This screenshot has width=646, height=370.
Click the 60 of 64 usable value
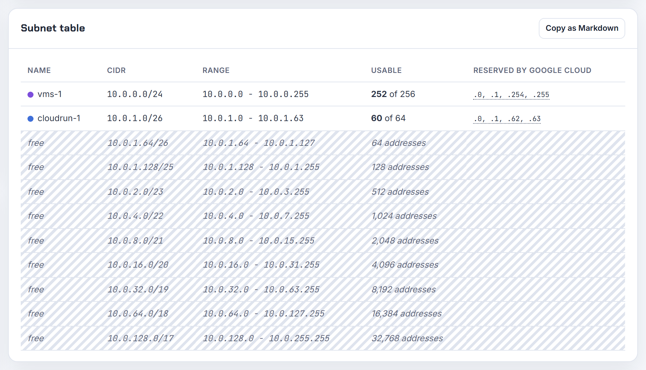point(388,118)
